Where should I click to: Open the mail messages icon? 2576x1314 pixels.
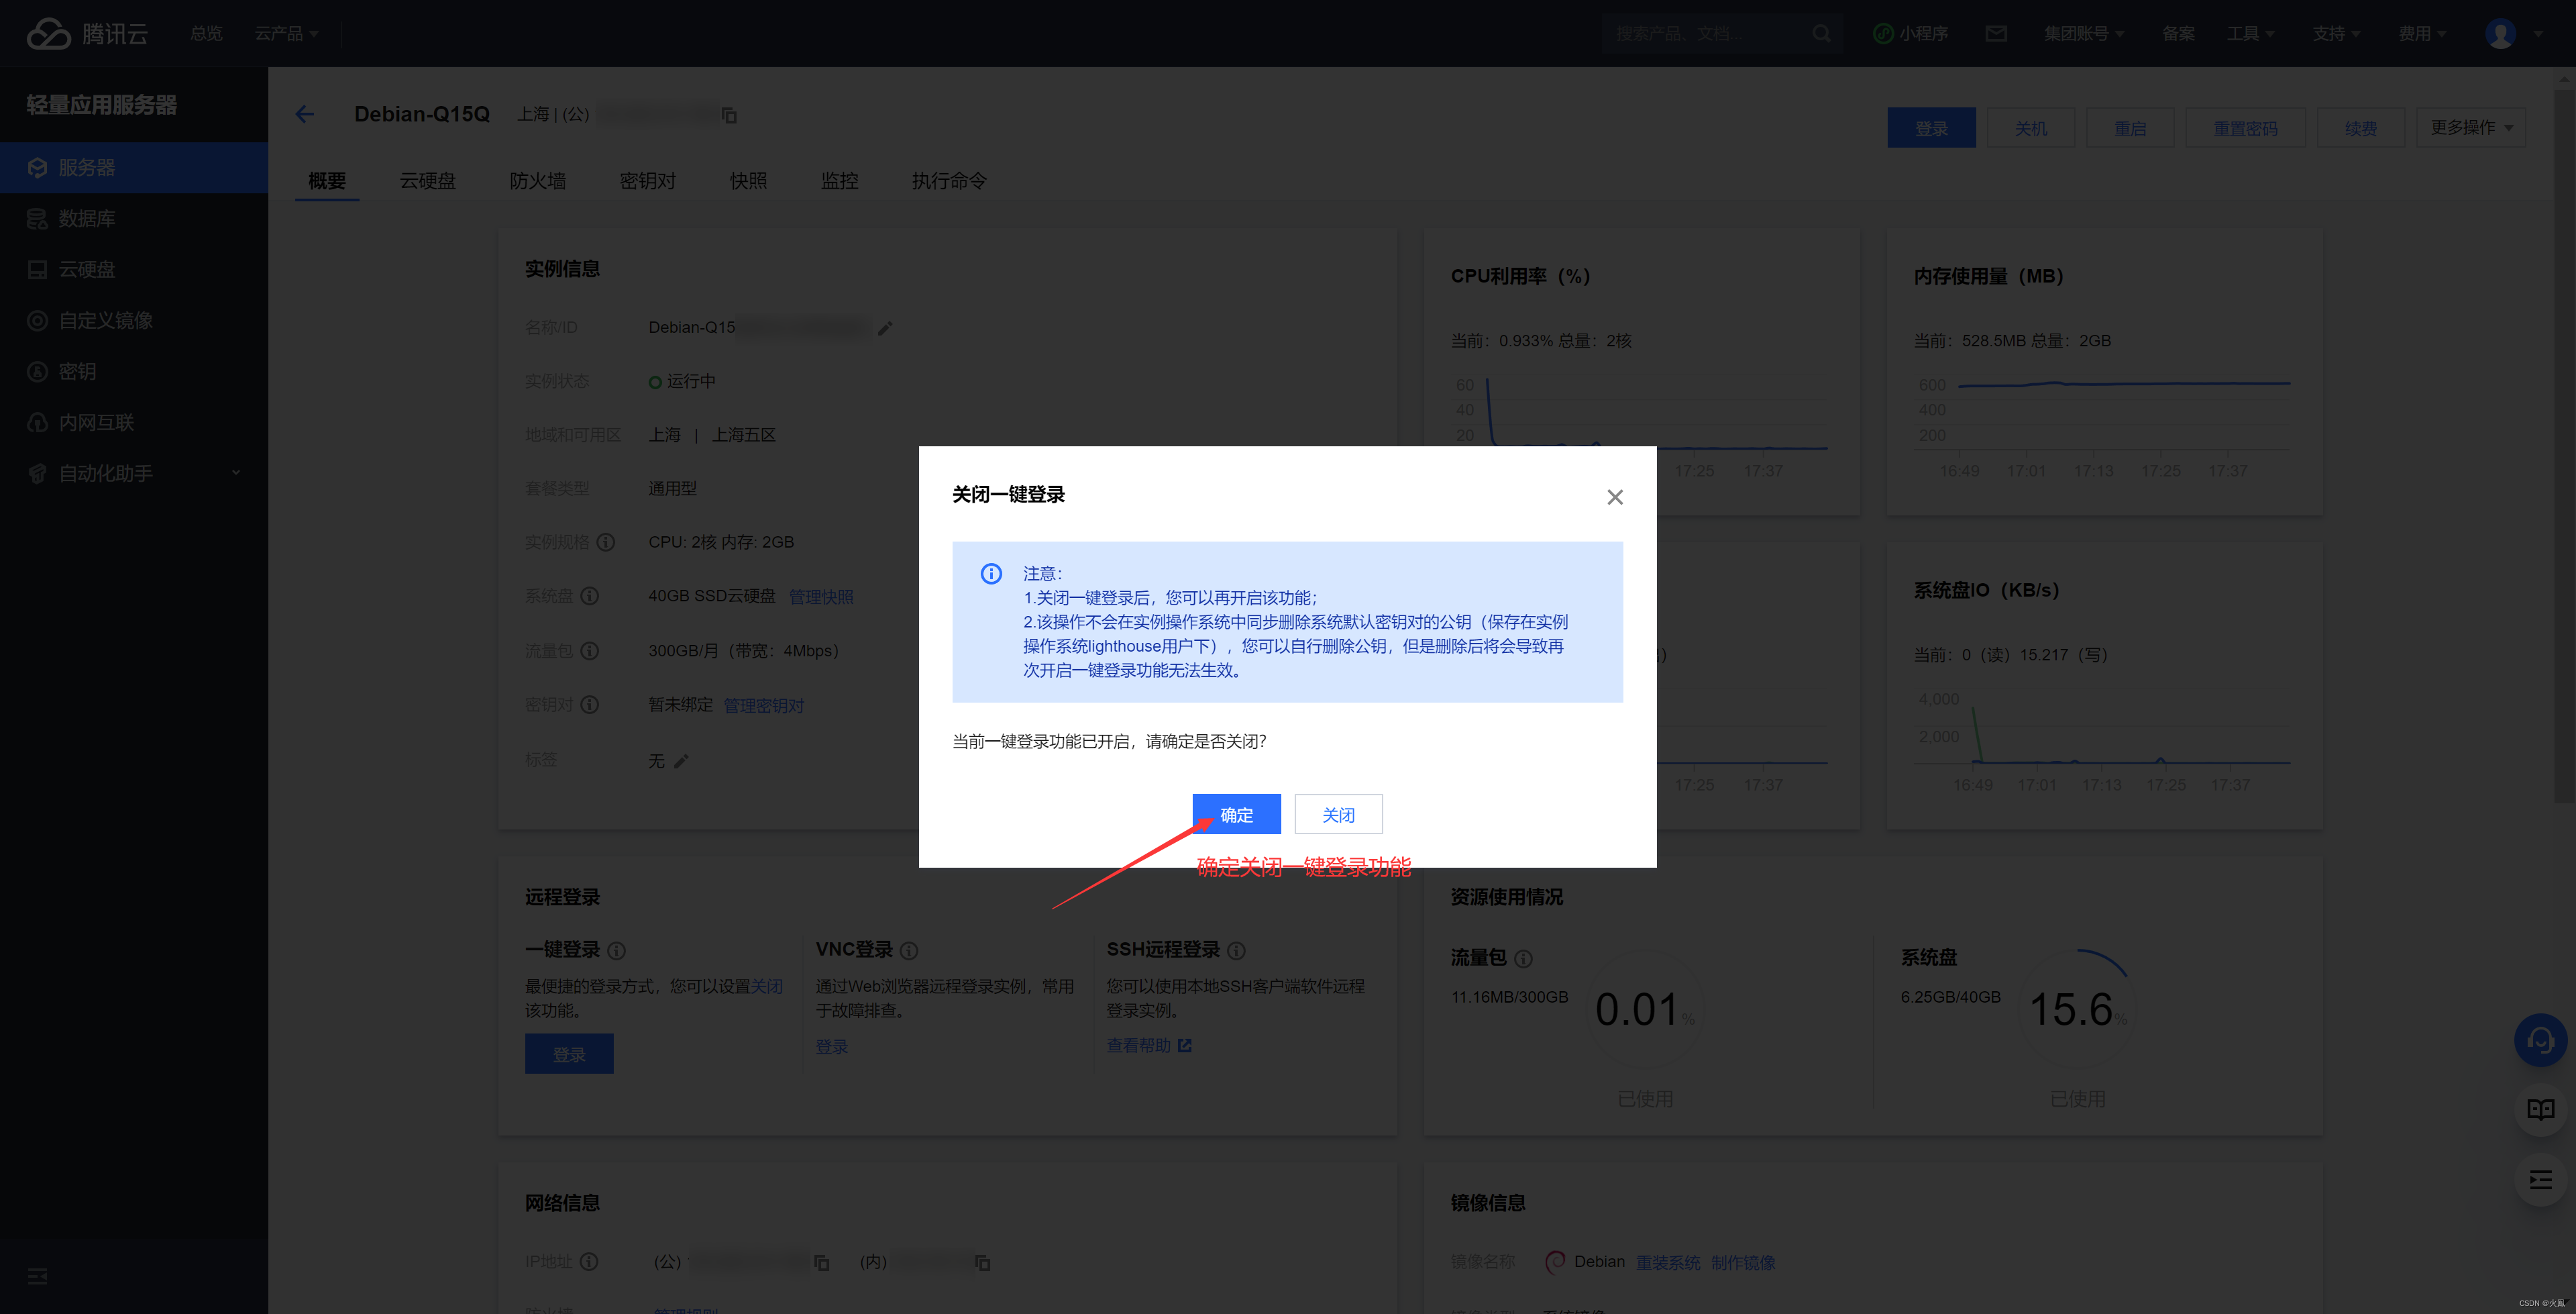coord(1996,34)
